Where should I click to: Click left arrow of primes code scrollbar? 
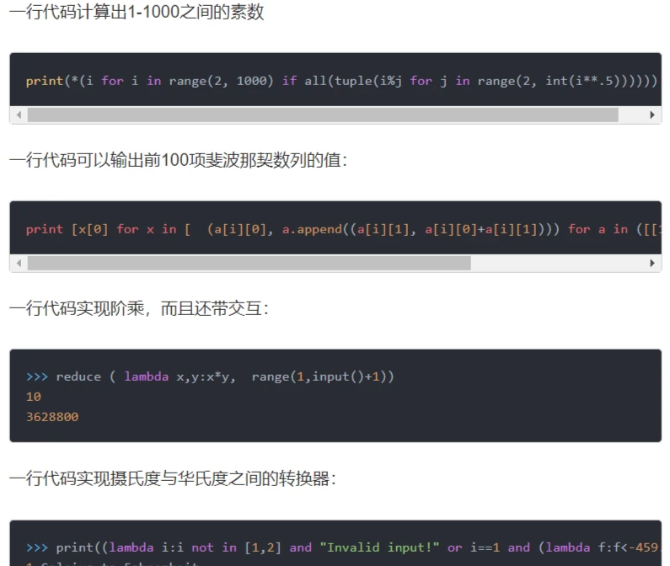pyautogui.click(x=19, y=115)
